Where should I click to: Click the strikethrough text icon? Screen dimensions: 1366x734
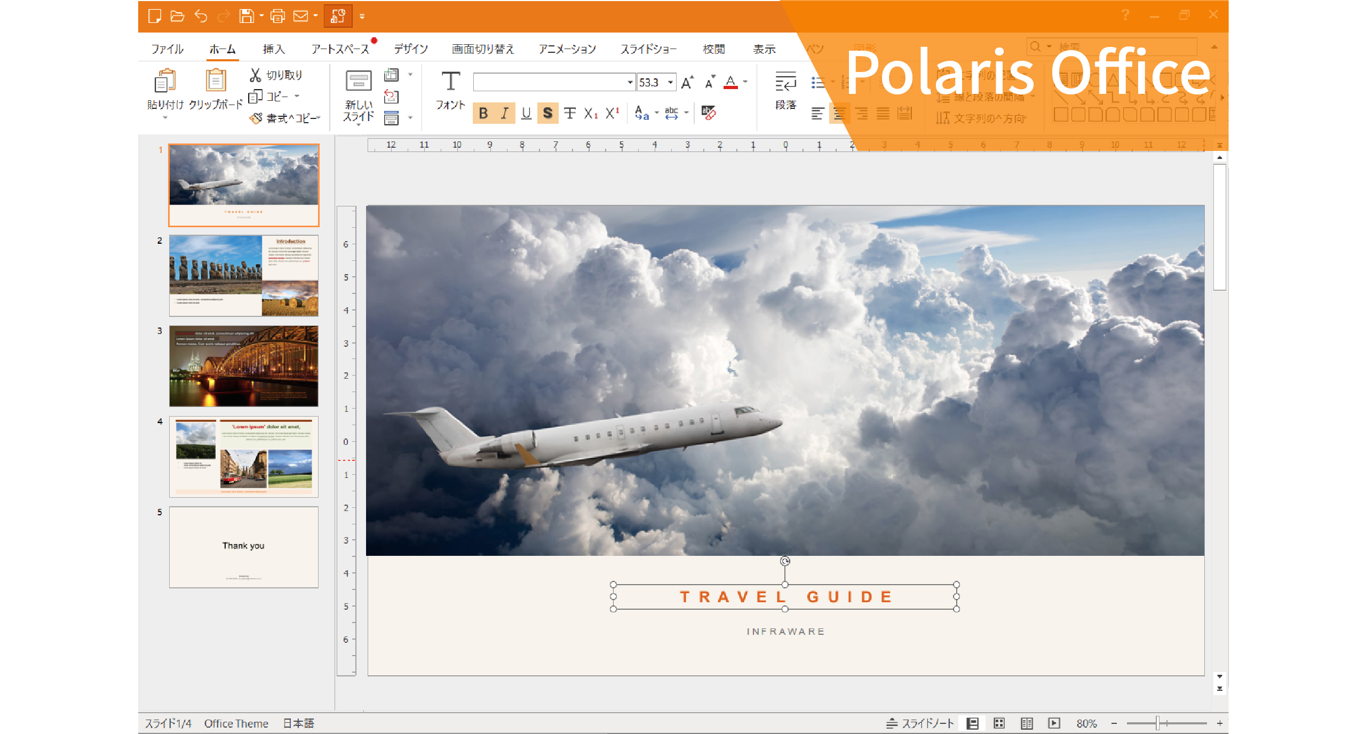pyautogui.click(x=570, y=113)
